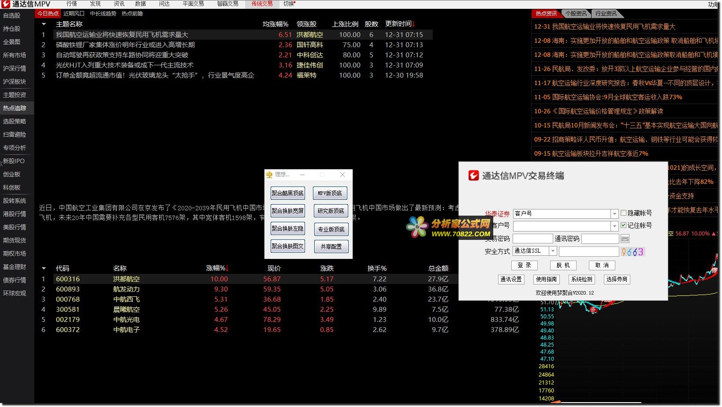Select stock row 000768 中航西飞
Screen dimensions: 722x407
point(282,299)
